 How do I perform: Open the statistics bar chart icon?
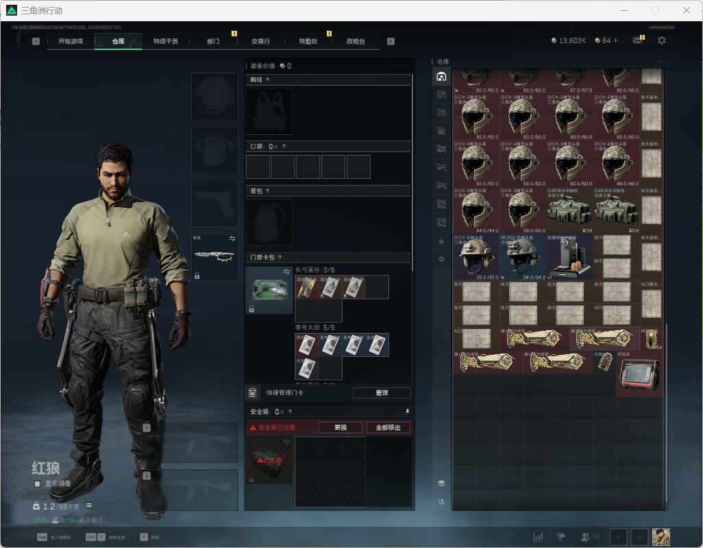coord(538,537)
